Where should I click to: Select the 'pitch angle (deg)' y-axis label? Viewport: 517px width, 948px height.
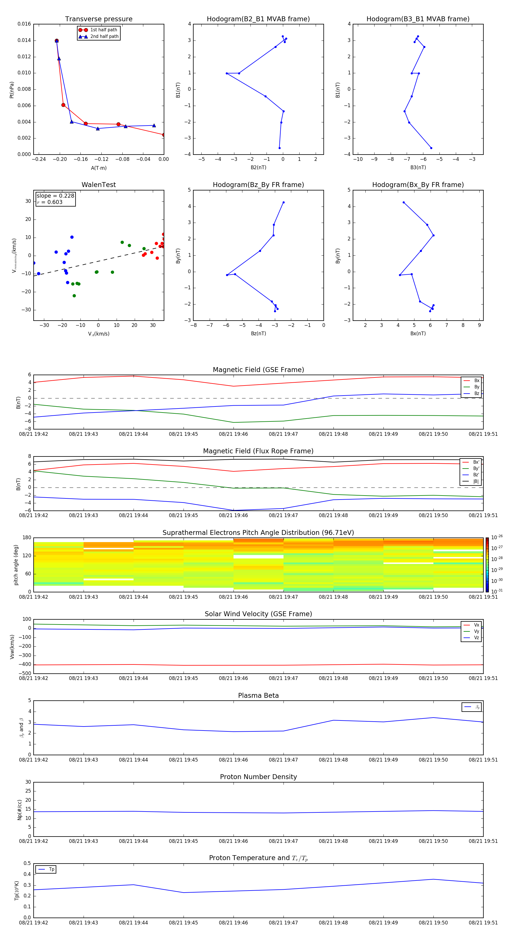point(16,565)
